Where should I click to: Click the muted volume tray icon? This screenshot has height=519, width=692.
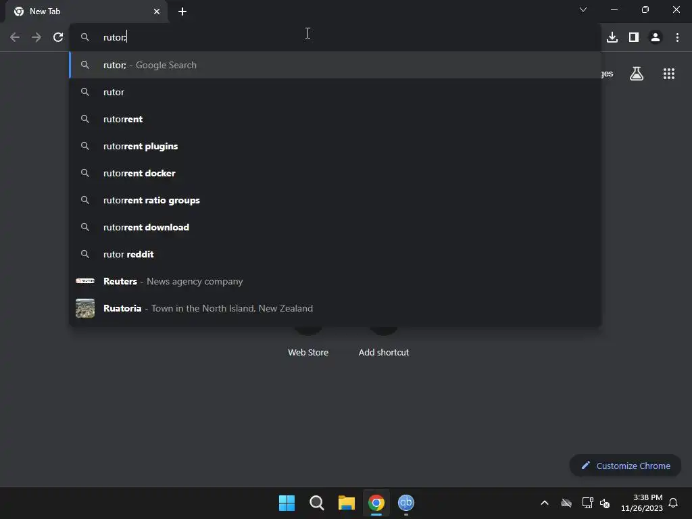click(x=605, y=503)
